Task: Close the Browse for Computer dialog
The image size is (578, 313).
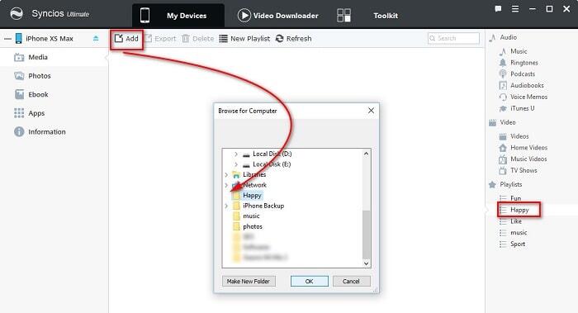Action: coord(371,111)
